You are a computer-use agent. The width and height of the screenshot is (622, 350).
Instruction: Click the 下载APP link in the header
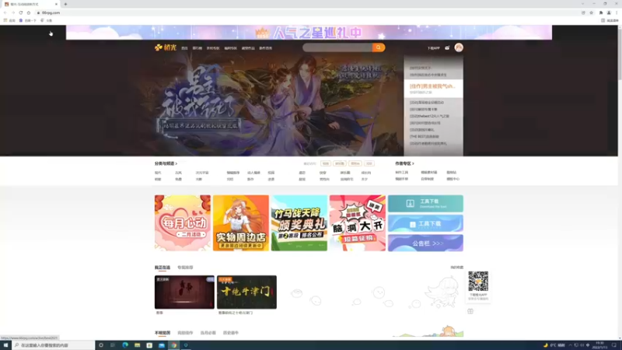(433, 48)
